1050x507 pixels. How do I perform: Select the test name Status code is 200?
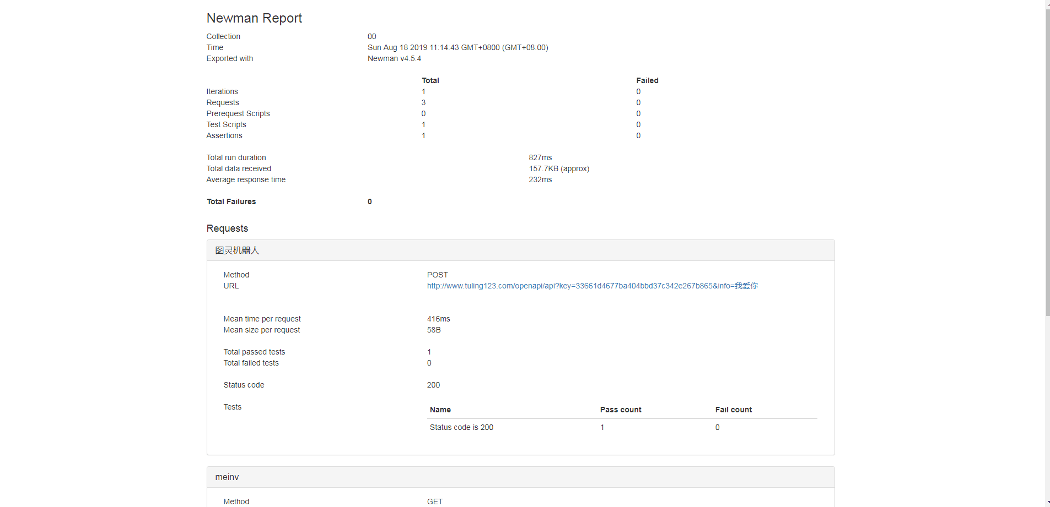461,427
